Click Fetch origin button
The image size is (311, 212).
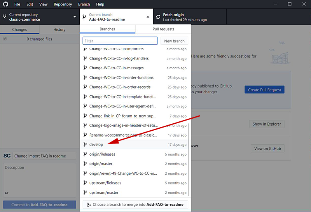190,17
